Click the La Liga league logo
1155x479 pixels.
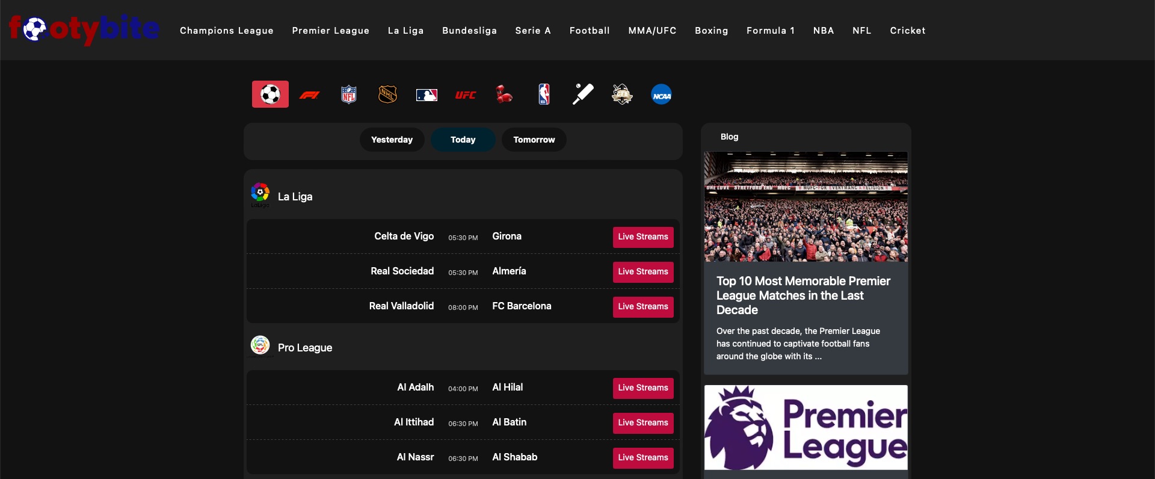pos(260,196)
